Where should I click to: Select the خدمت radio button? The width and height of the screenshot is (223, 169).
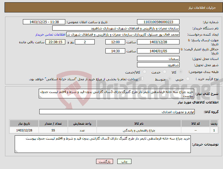pyautogui.click(x=164, y=72)
